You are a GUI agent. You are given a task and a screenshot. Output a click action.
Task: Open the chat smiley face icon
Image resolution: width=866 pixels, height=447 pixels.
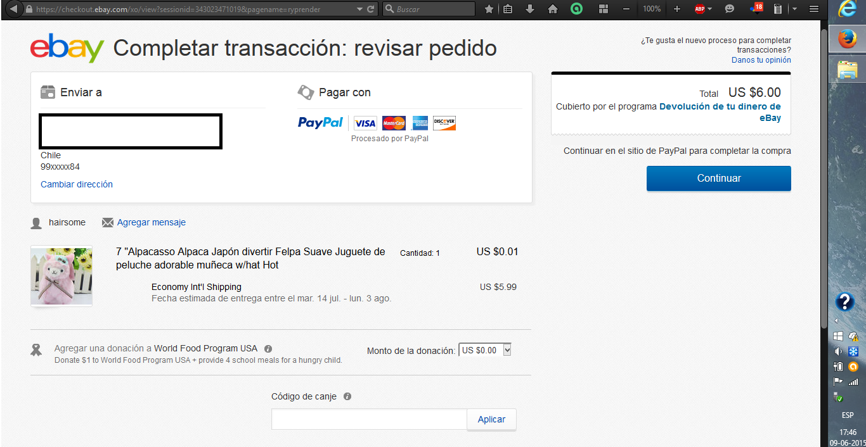[x=730, y=9]
